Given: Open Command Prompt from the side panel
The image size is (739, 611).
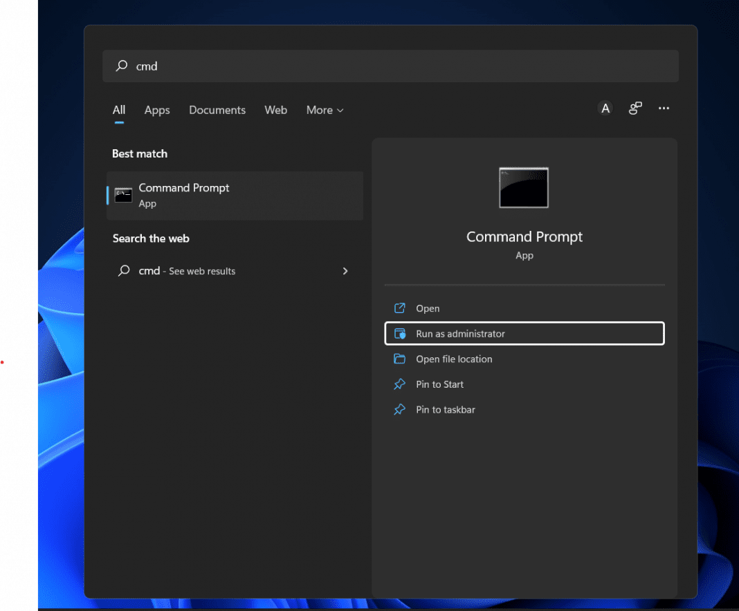Looking at the screenshot, I should coord(428,308).
